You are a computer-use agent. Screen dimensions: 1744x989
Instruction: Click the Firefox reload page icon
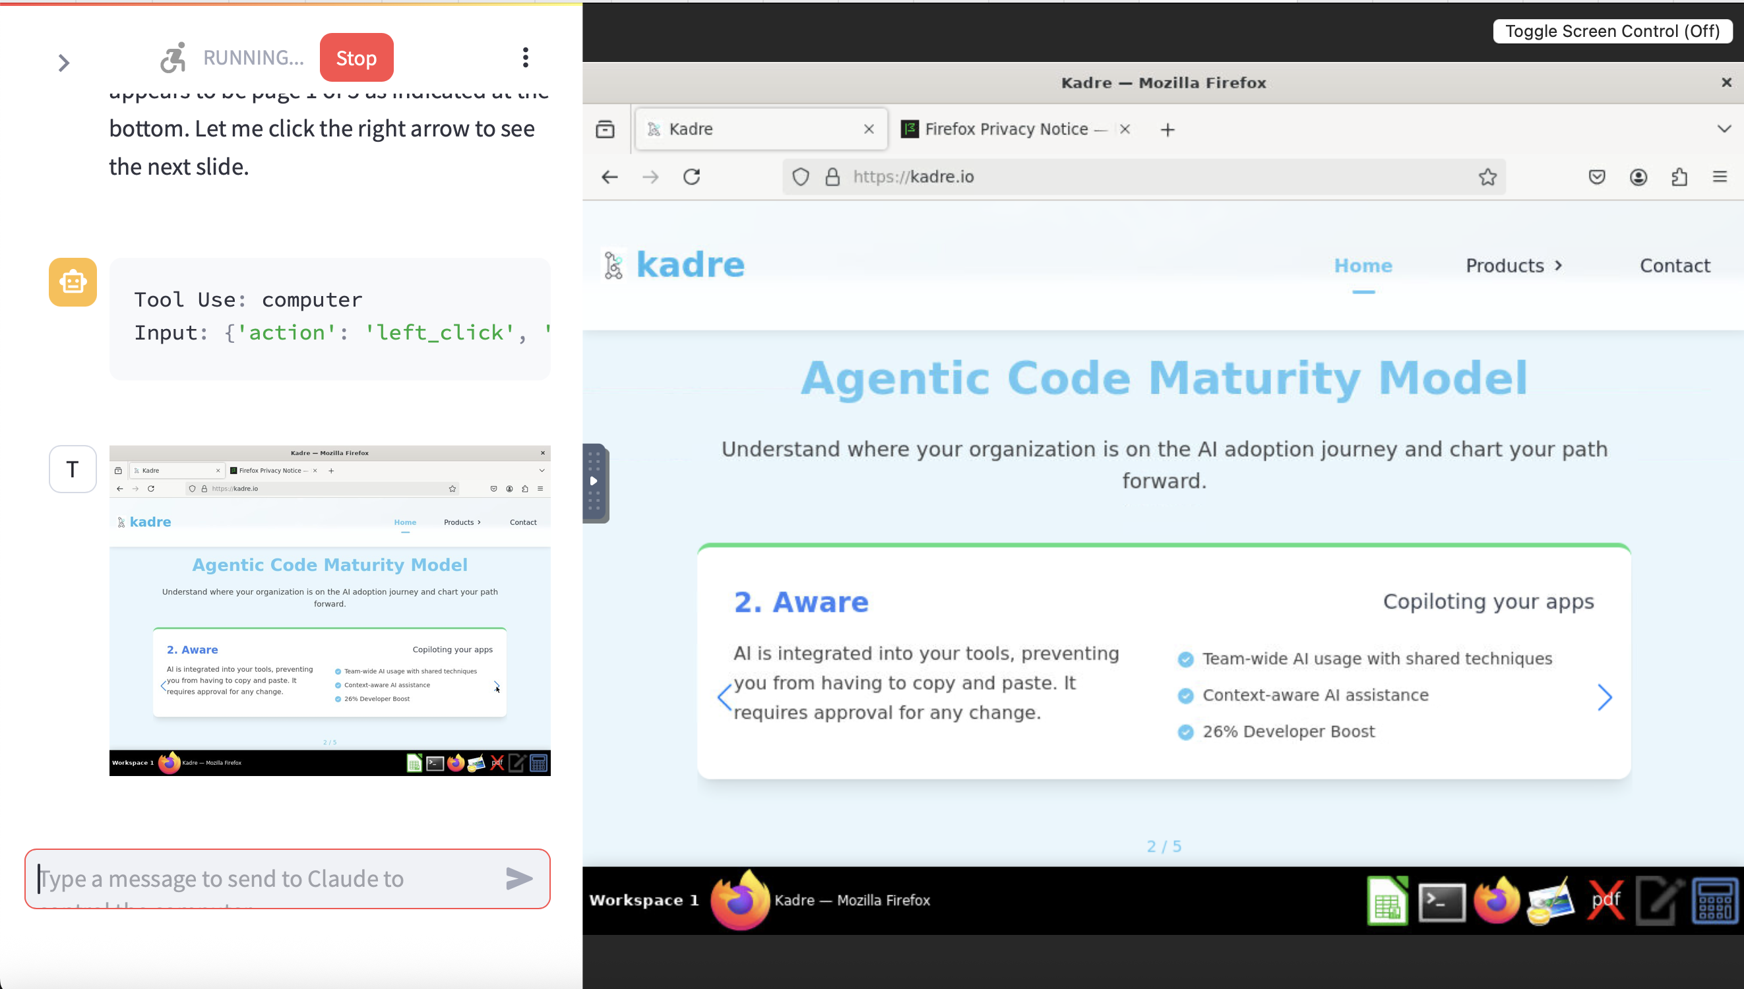pos(692,177)
